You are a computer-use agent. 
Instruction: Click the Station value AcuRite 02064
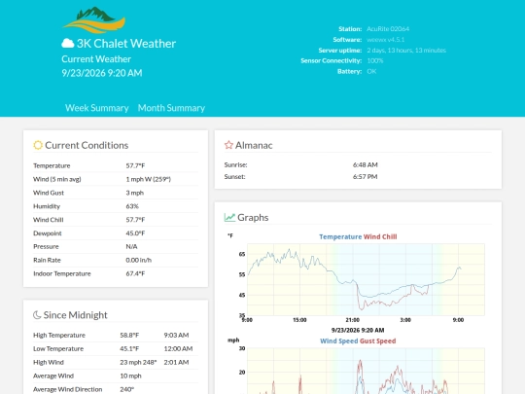388,29
